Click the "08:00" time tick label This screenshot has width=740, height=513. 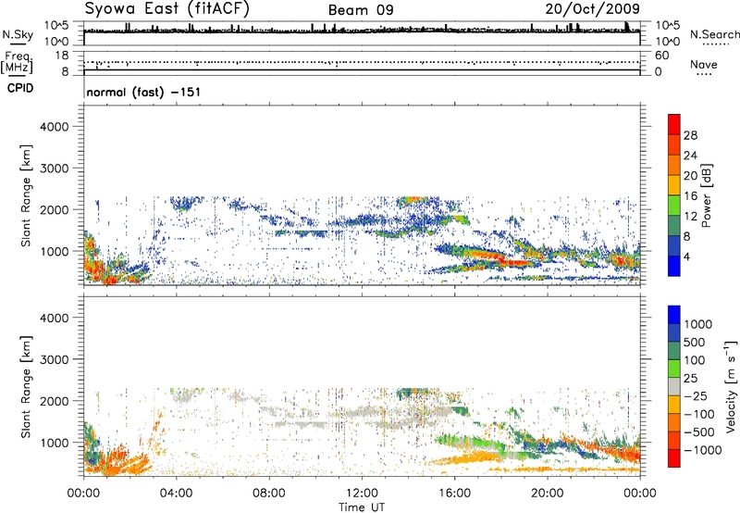(269, 494)
